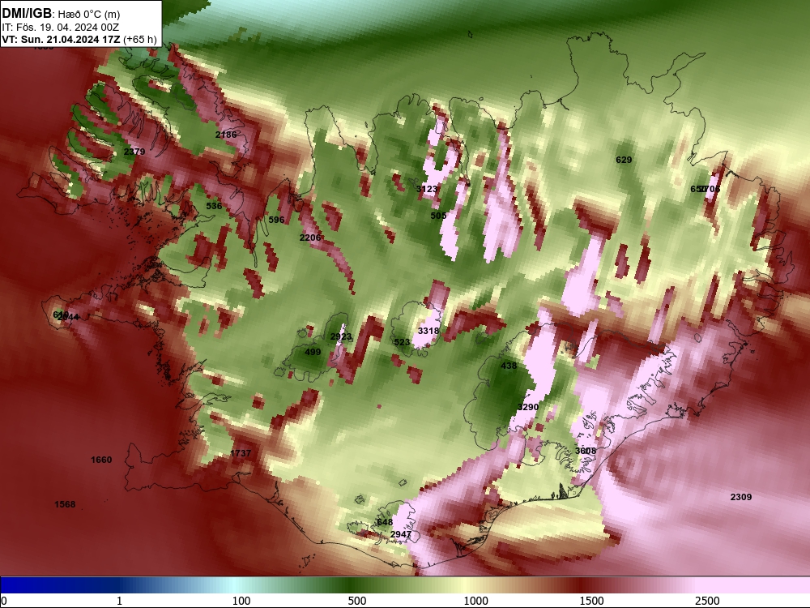This screenshot has width=810, height=608.
Task: Click the map value 1568
Action: point(65,504)
